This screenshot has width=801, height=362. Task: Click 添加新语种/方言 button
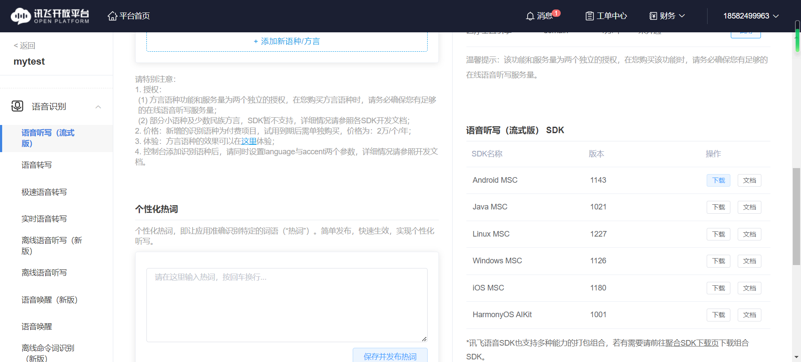287,41
